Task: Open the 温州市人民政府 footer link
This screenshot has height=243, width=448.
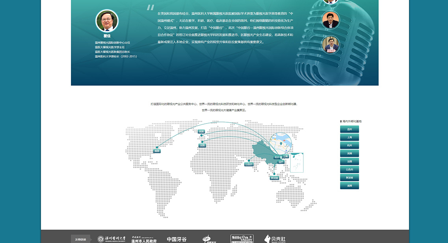Action: (x=144, y=239)
